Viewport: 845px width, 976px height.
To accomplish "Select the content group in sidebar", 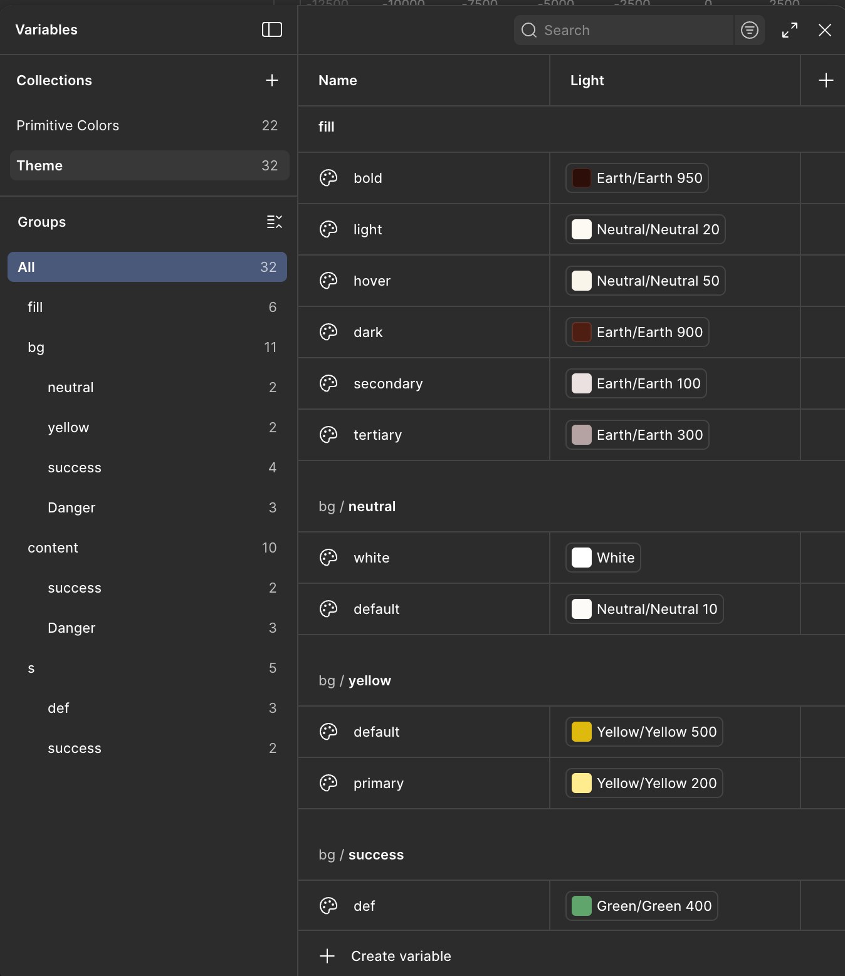I will pyautogui.click(x=147, y=548).
